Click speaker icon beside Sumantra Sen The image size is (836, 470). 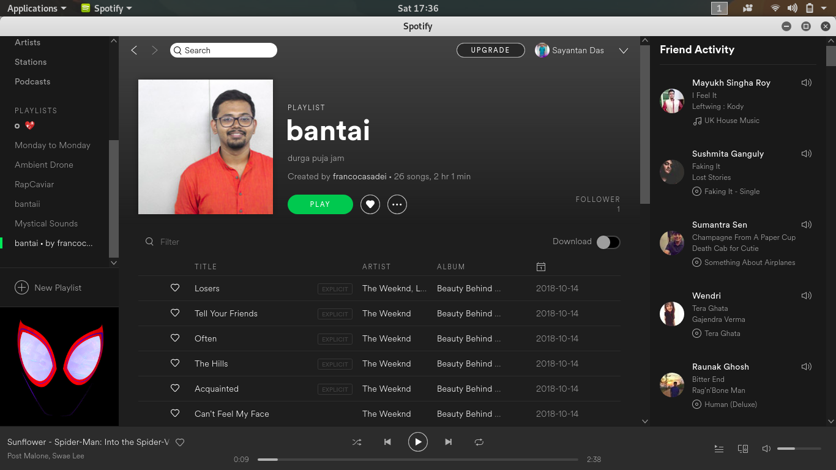[807, 225]
